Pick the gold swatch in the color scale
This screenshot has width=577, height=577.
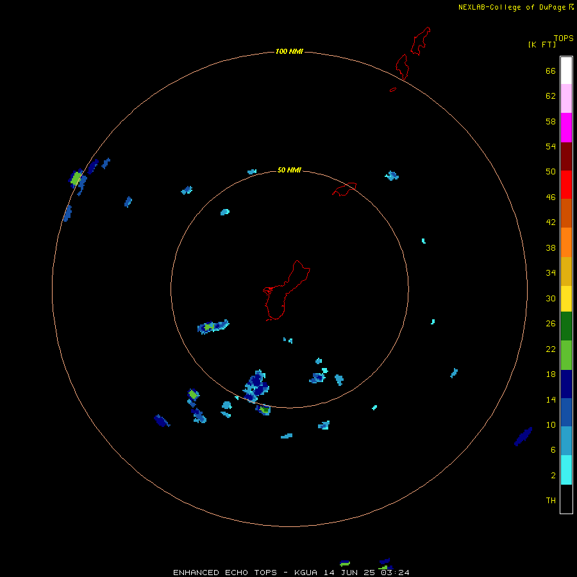(x=566, y=271)
